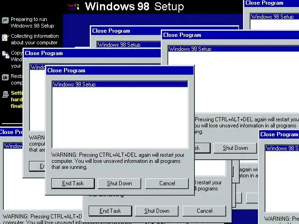Click Cancel in the dialog below the front one

pyautogui.click(x=204, y=211)
